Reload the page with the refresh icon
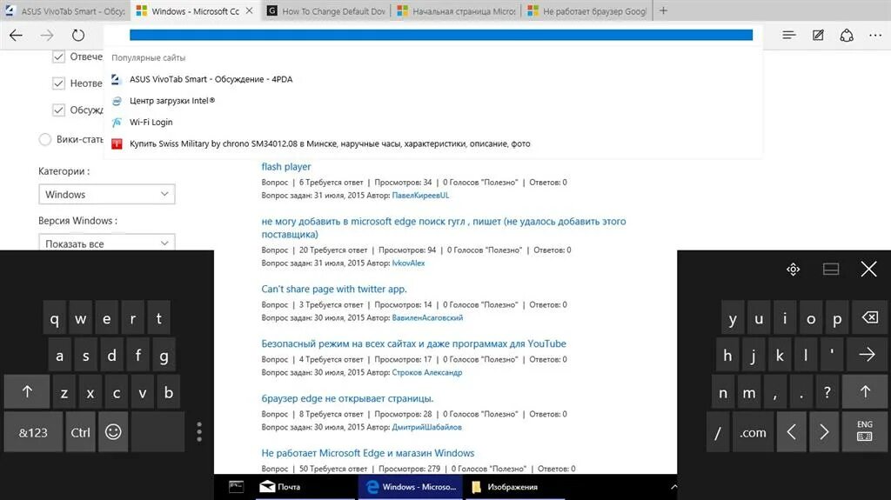891x500 pixels. point(77,36)
